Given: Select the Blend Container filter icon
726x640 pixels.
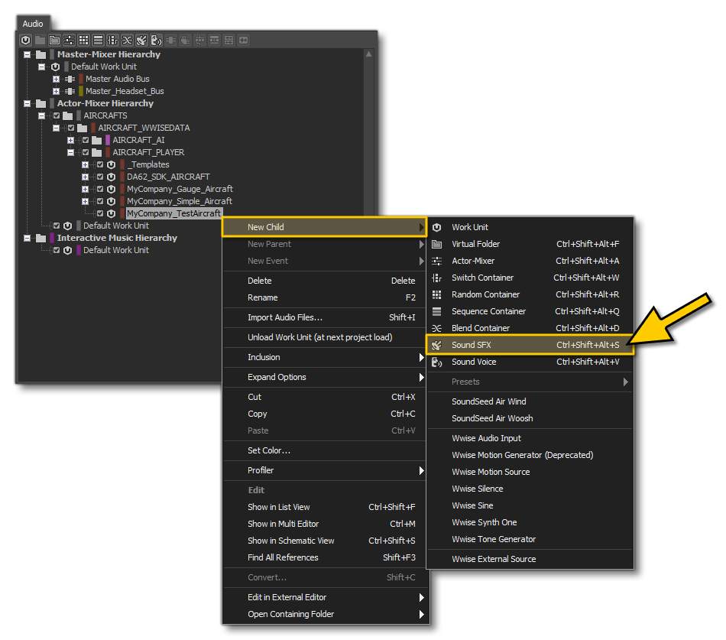Looking at the screenshot, I should [126, 40].
